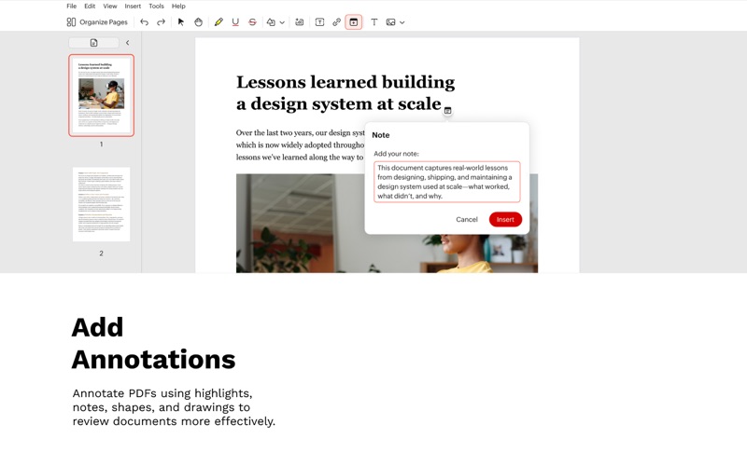This screenshot has height=466, width=747.
Task: Open the View menu
Action: (x=110, y=7)
